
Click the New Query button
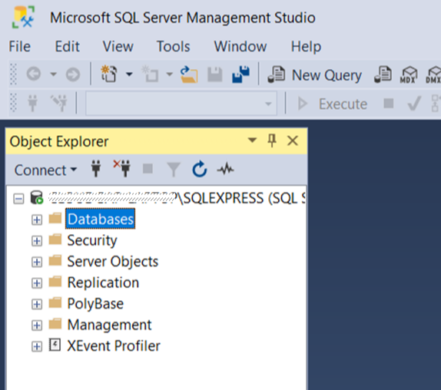point(314,74)
